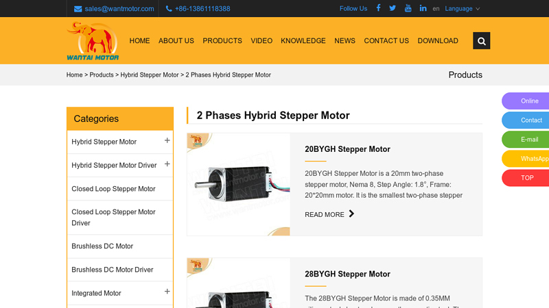Click the purple Online button
549x308 pixels.
(x=525, y=101)
